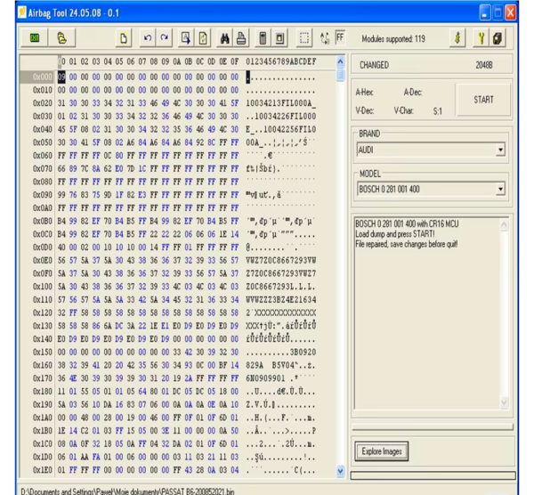Click the undo arrow icon
Viewport: 534px width, 495px height.
click(148, 39)
